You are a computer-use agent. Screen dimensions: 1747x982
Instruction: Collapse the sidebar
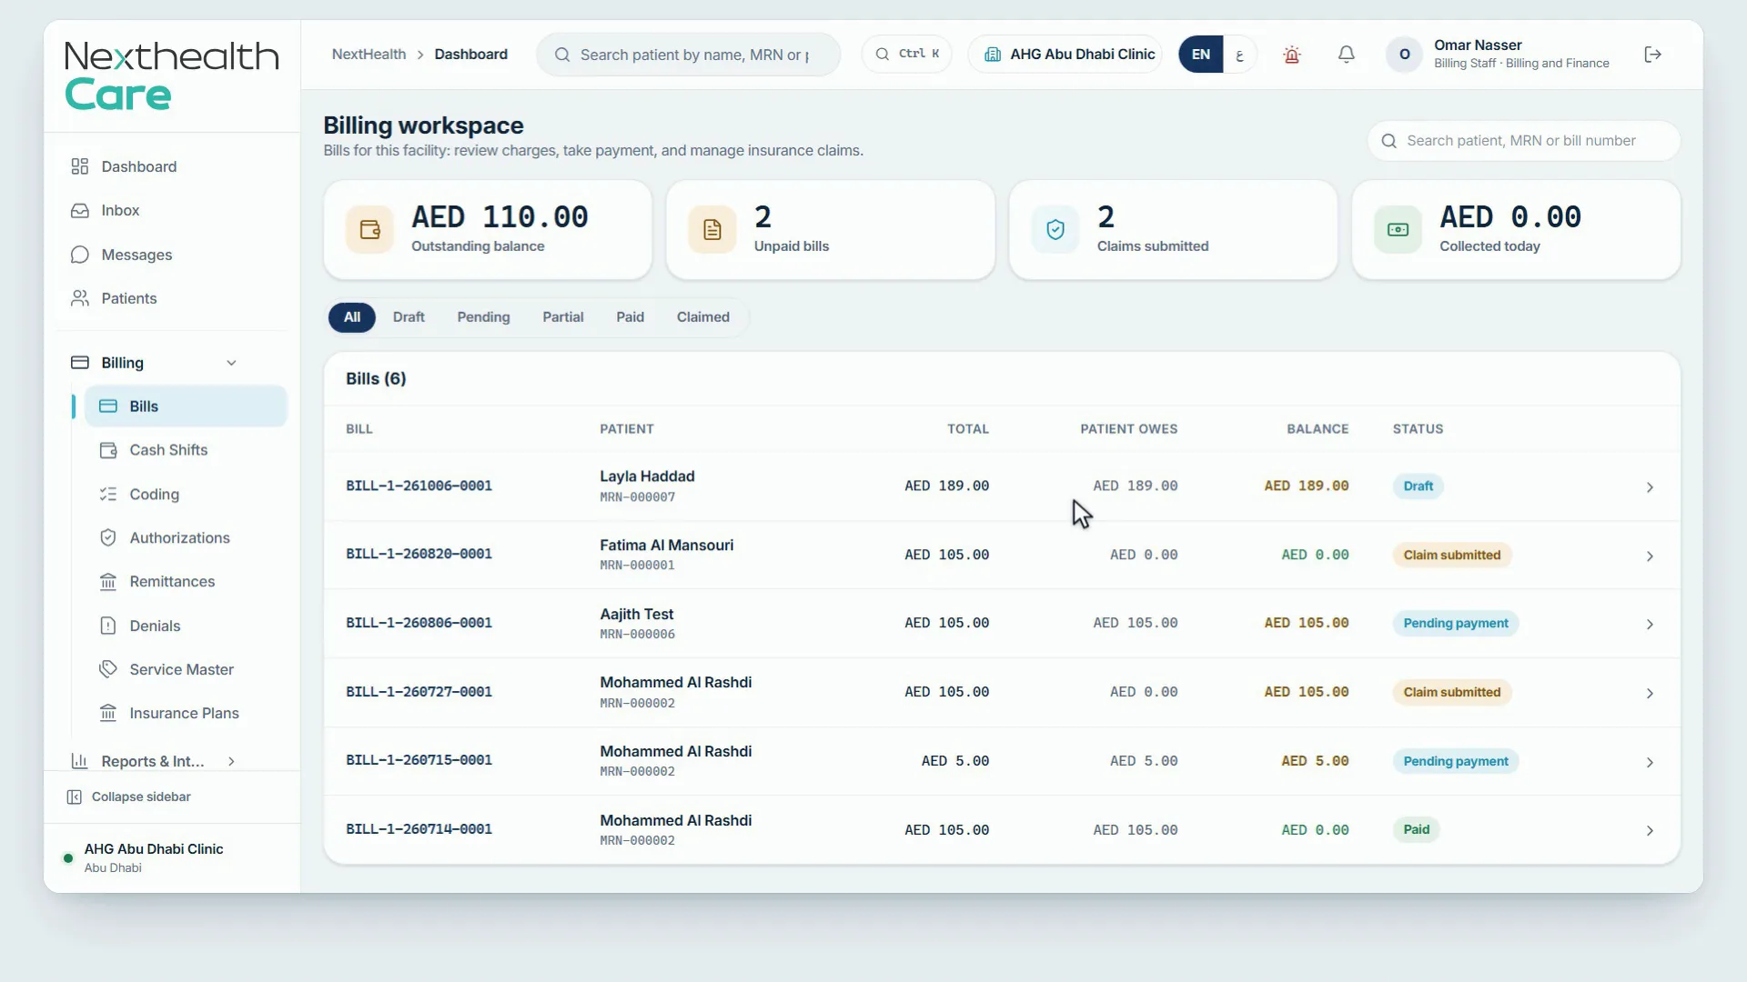click(128, 797)
